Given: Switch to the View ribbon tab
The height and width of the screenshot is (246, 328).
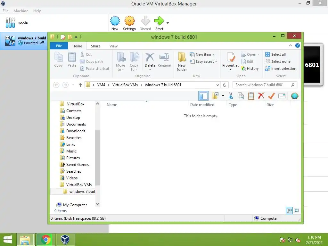Looking at the screenshot, I should point(113,46).
